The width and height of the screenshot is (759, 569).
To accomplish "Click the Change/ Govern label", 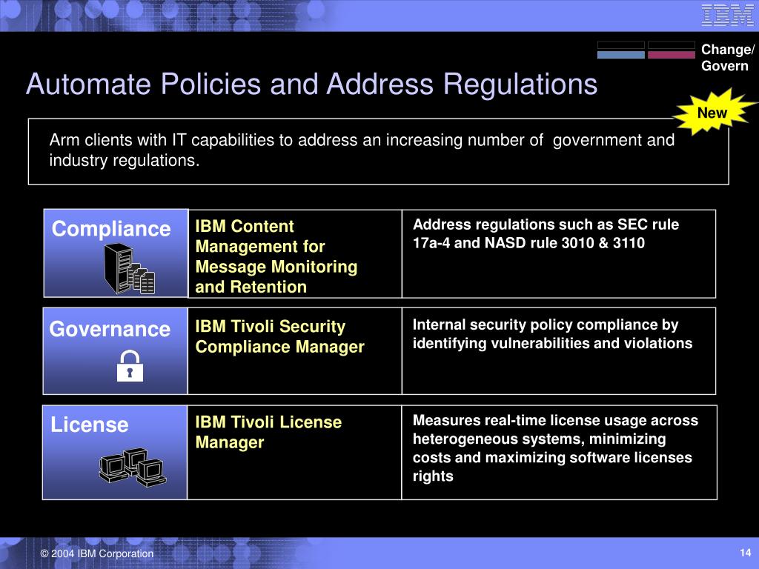I will pos(728,58).
